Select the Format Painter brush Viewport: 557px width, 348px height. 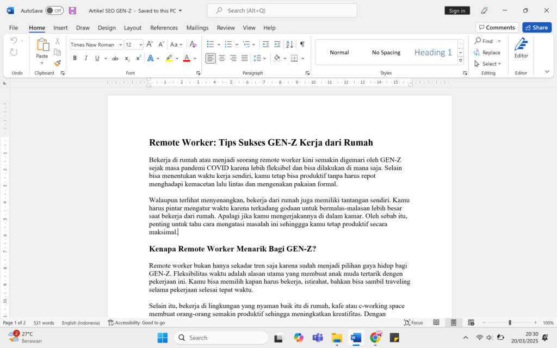click(58, 63)
